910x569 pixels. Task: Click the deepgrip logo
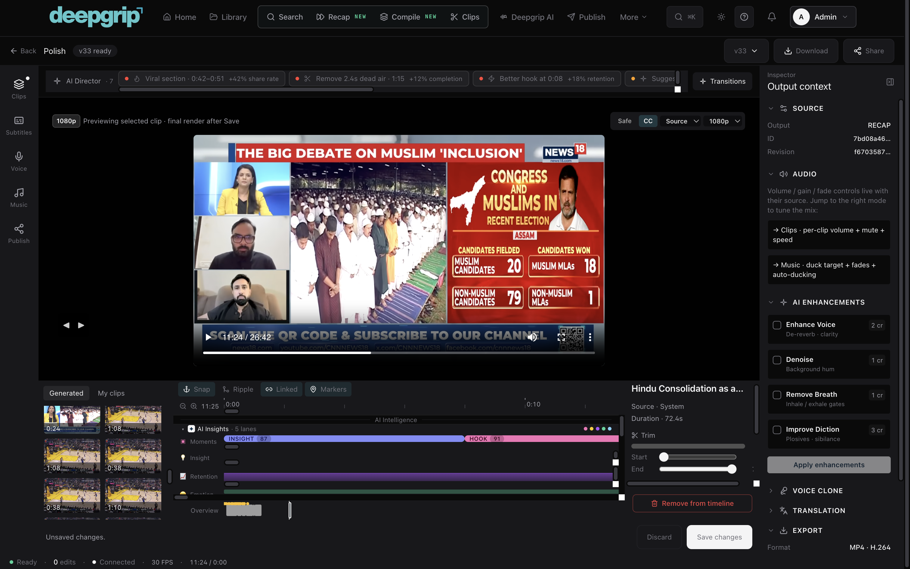pos(96,17)
